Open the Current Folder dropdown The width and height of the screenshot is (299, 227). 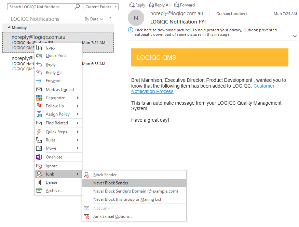click(x=100, y=6)
